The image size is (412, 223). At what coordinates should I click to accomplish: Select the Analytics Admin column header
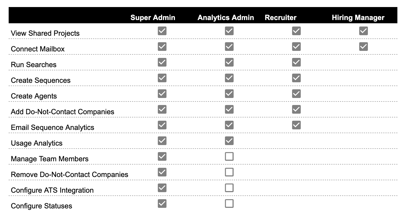[x=225, y=18]
